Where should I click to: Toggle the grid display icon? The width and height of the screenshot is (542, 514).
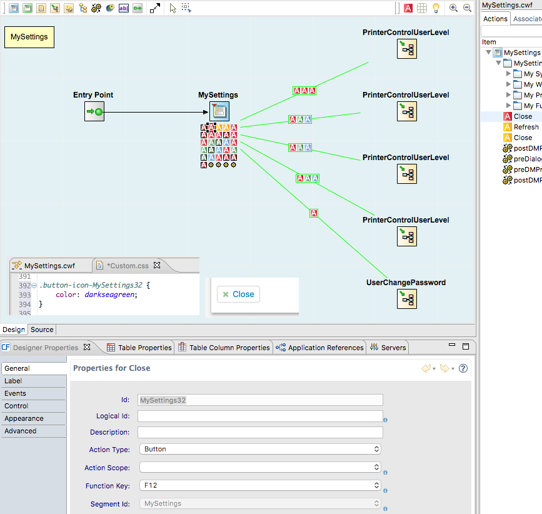tap(422, 8)
